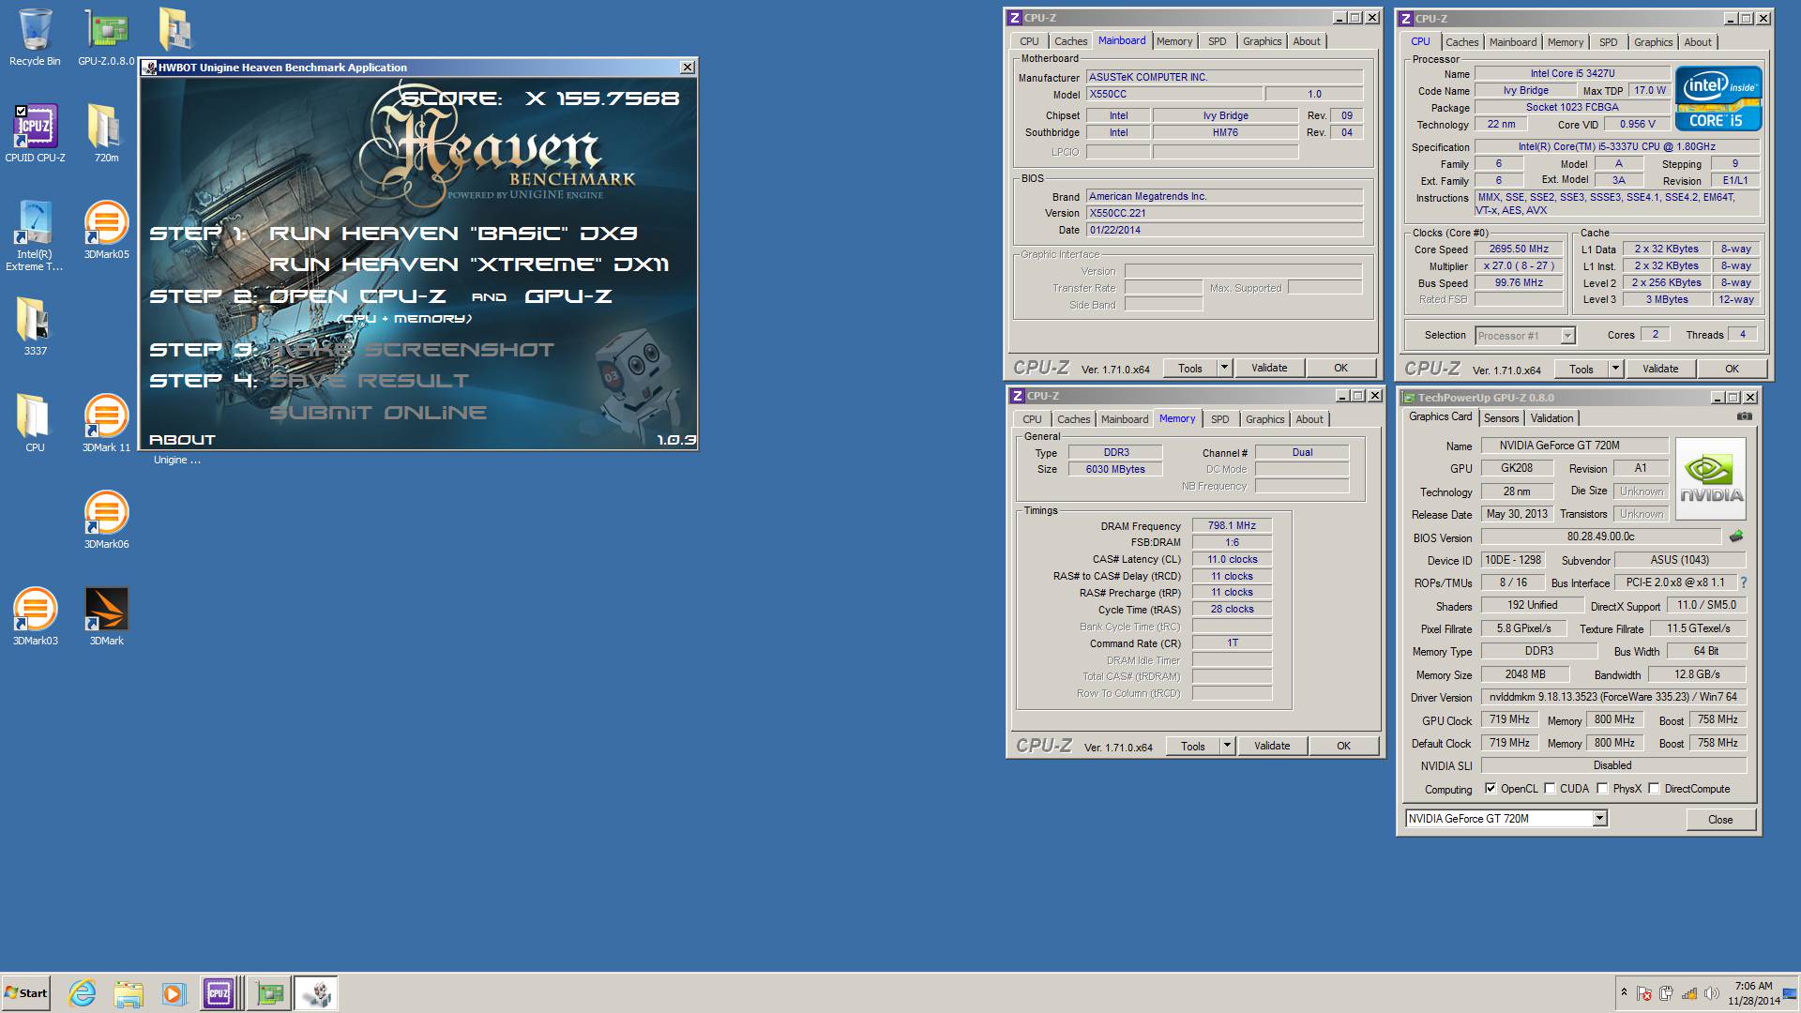Click Run Heaven "Xtreme" DX11 in HWBOT
This screenshot has width=1801, height=1013.
point(469,265)
